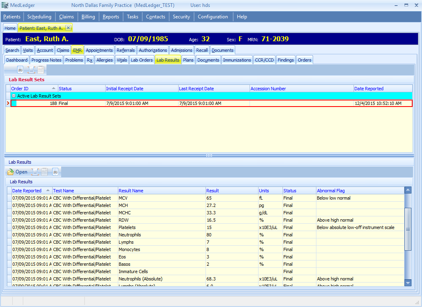Open the Help menu

click(x=242, y=17)
